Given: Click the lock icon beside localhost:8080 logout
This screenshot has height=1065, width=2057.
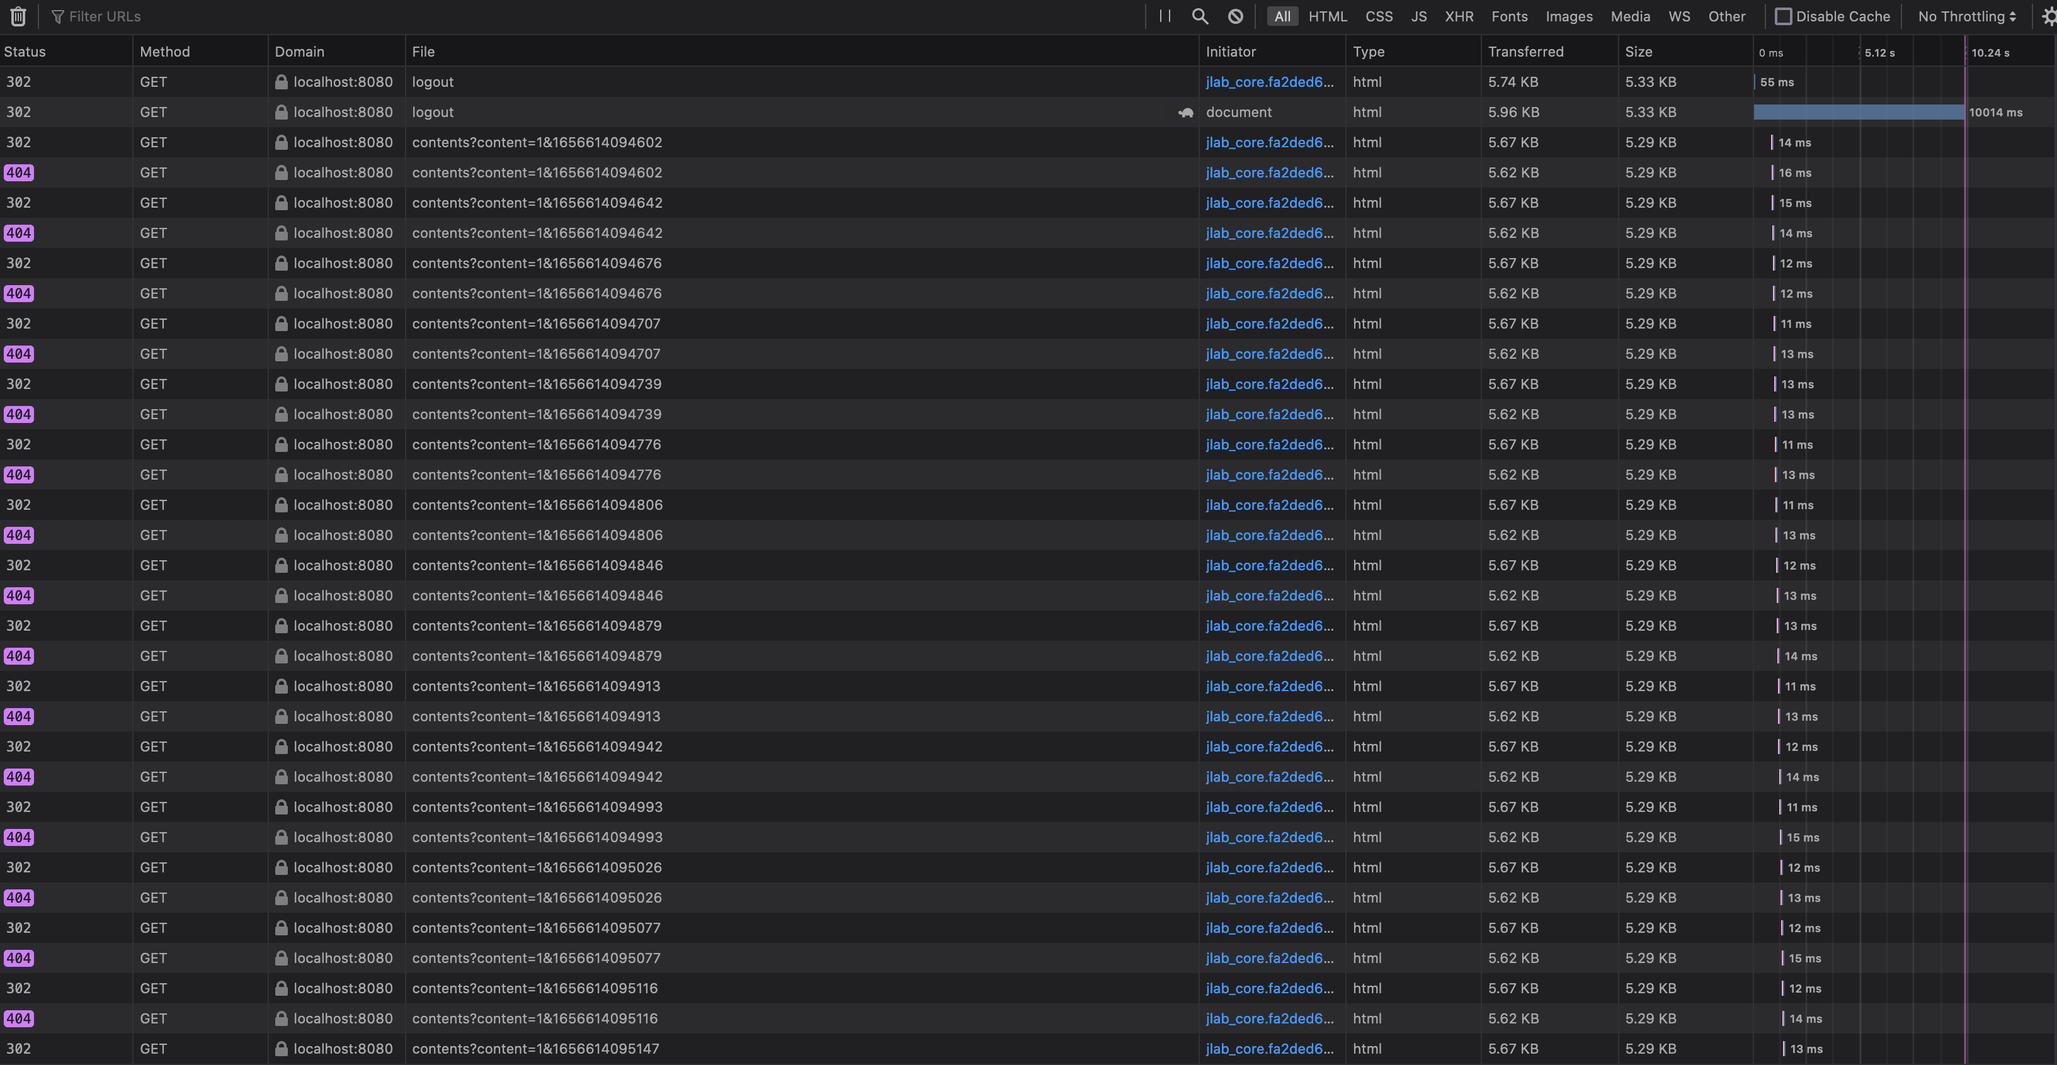Looking at the screenshot, I should pos(281,81).
